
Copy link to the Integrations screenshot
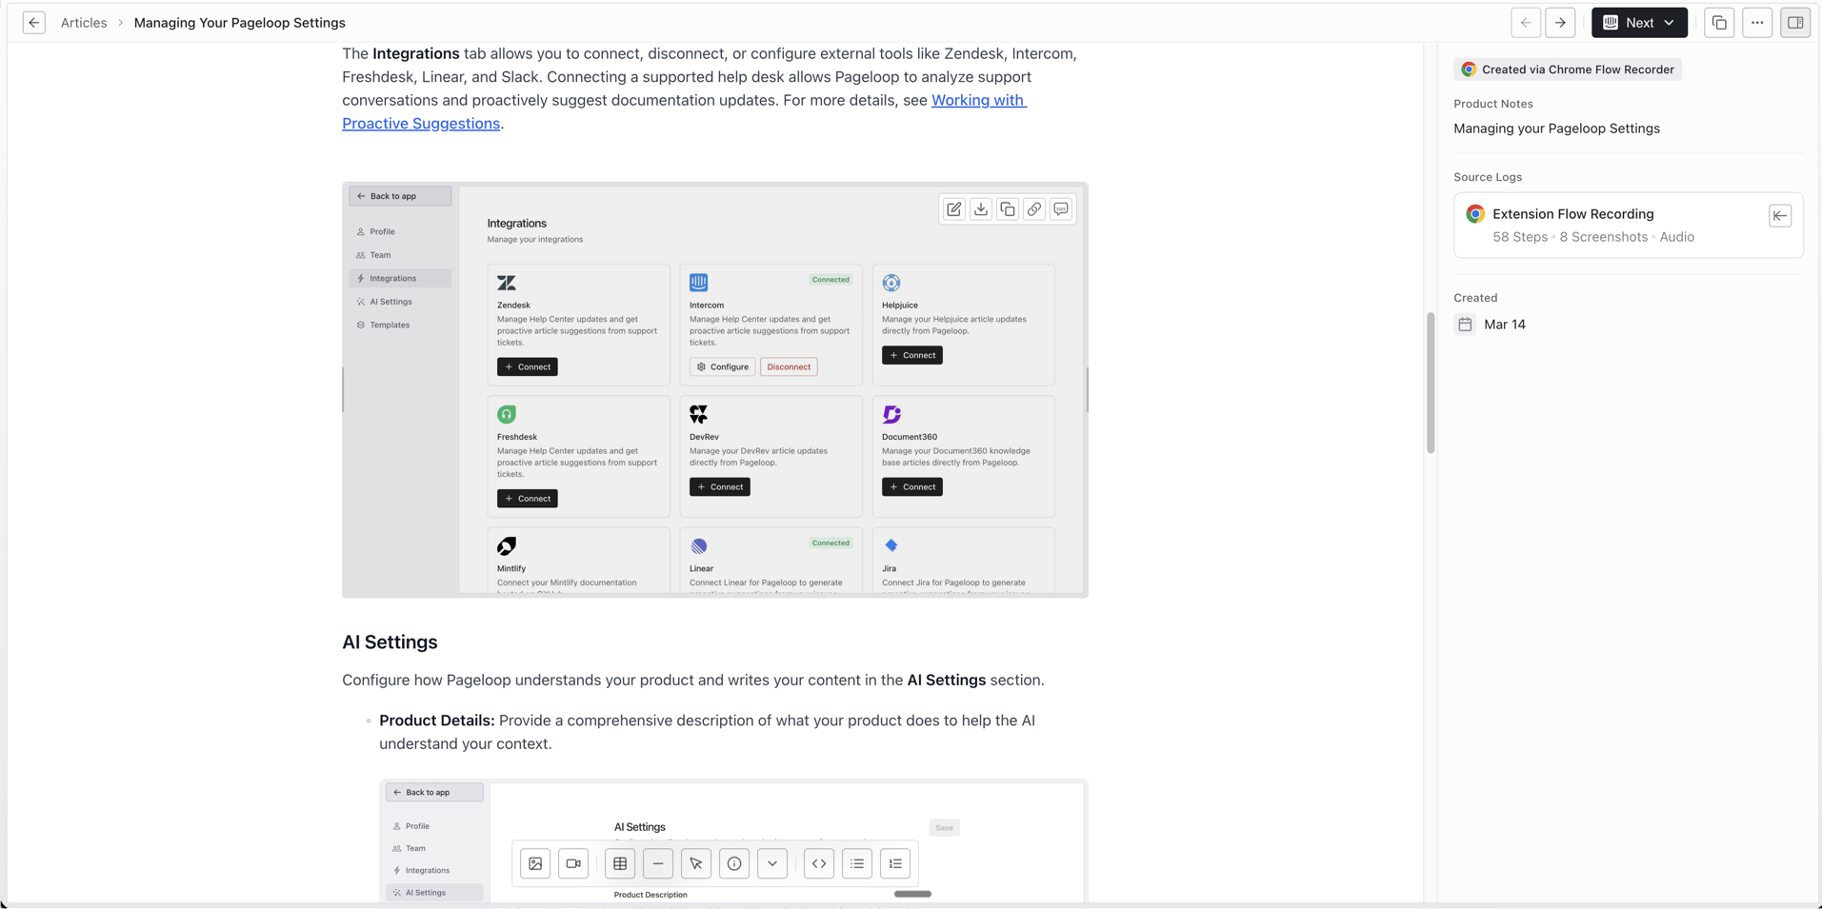pyautogui.click(x=1034, y=209)
